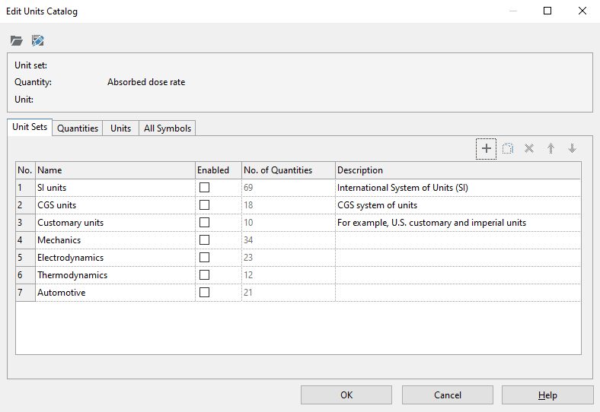The height and width of the screenshot is (412, 600).
Task: Click the move down arrow icon
Action: pyautogui.click(x=572, y=149)
